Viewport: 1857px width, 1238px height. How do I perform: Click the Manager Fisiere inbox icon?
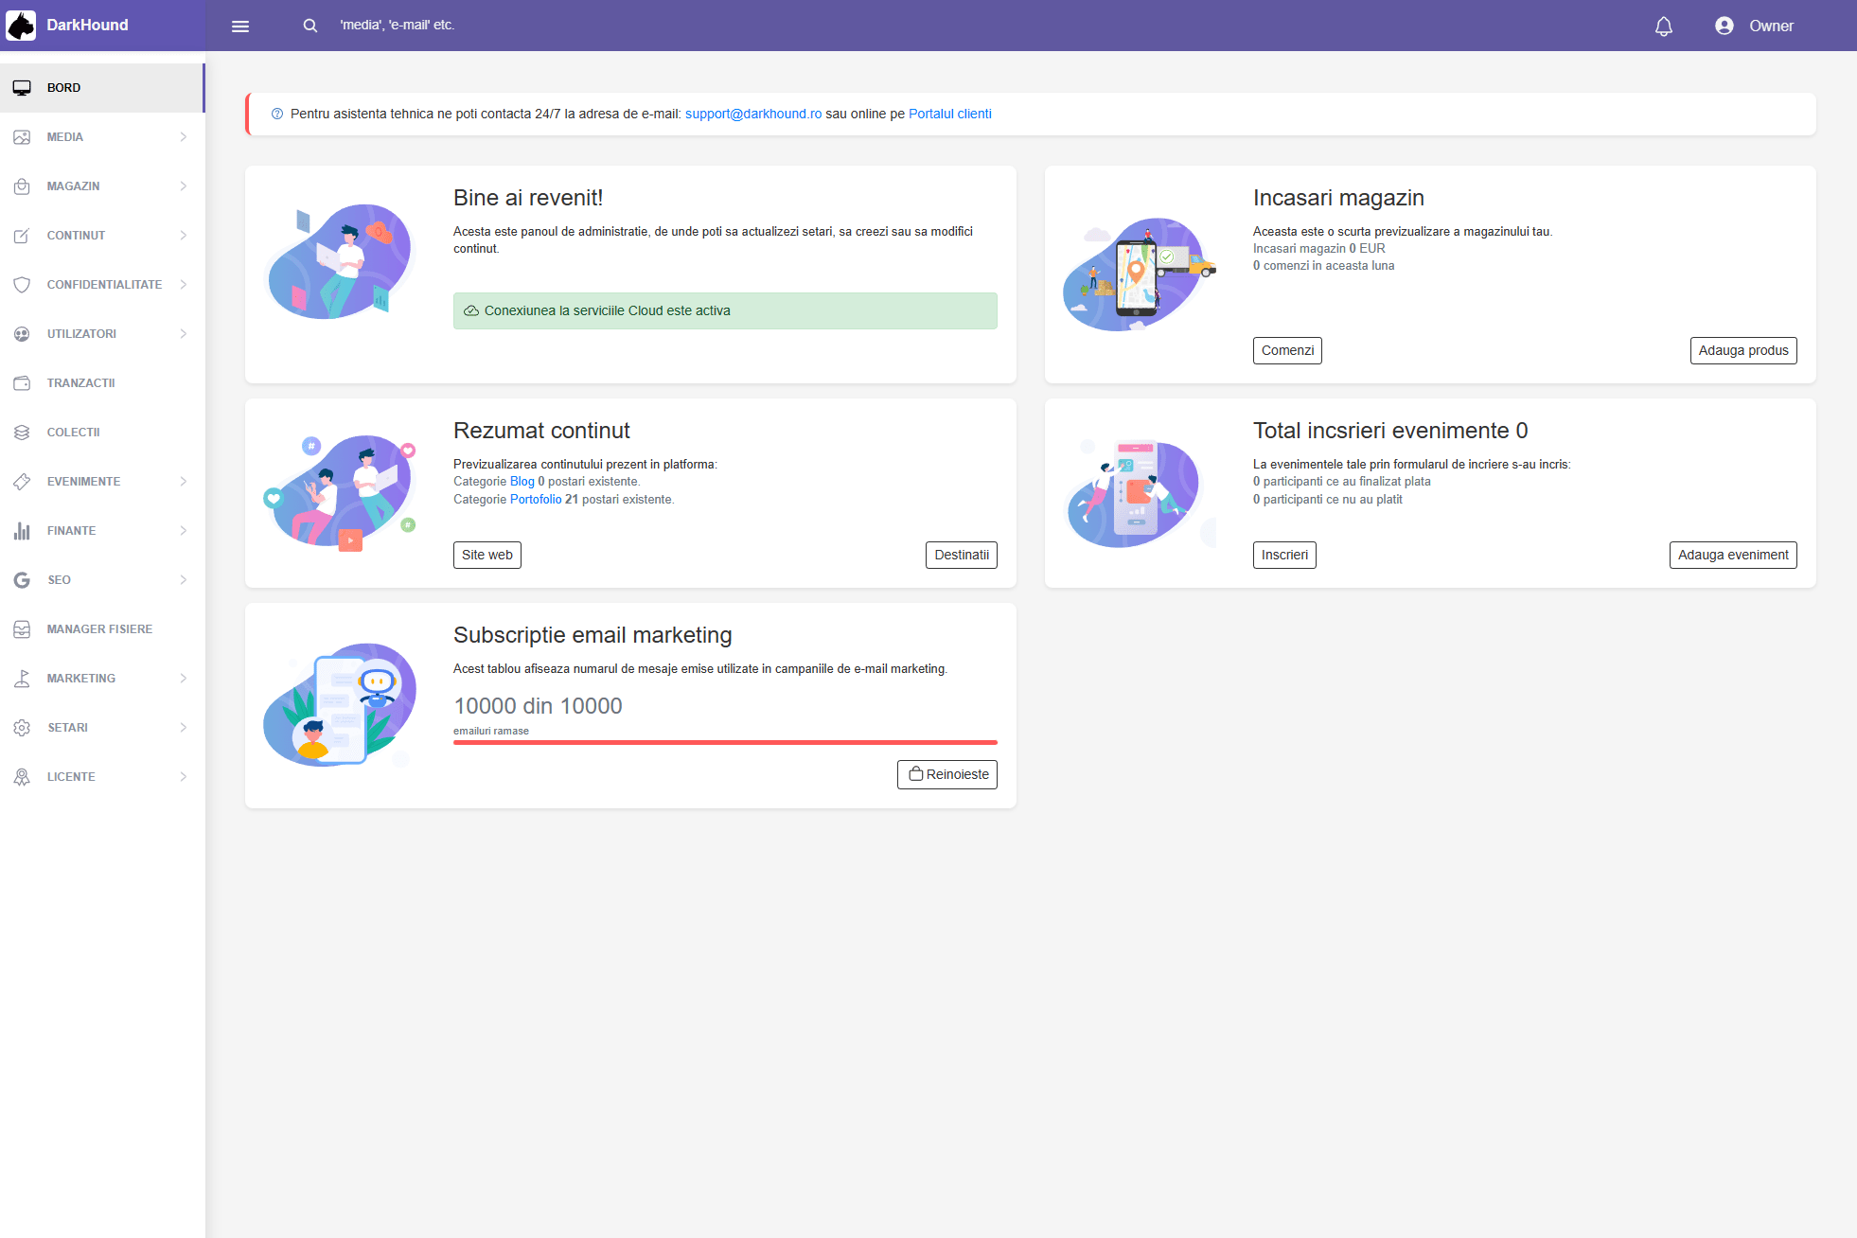(22, 629)
